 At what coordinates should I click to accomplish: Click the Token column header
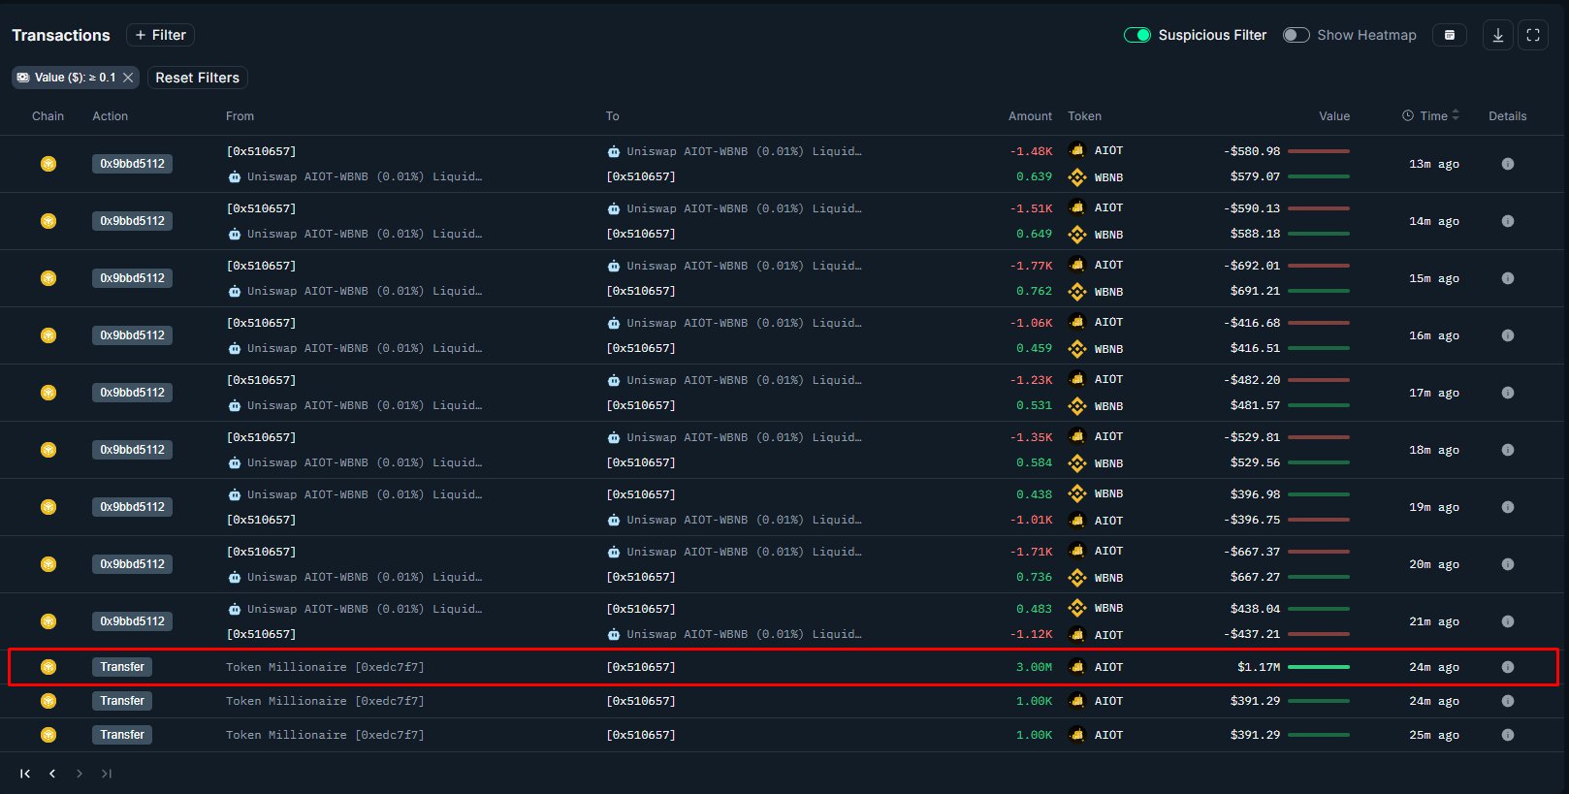coord(1084,116)
